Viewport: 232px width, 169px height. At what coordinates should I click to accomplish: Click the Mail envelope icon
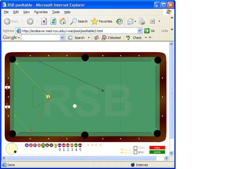click(x=130, y=21)
